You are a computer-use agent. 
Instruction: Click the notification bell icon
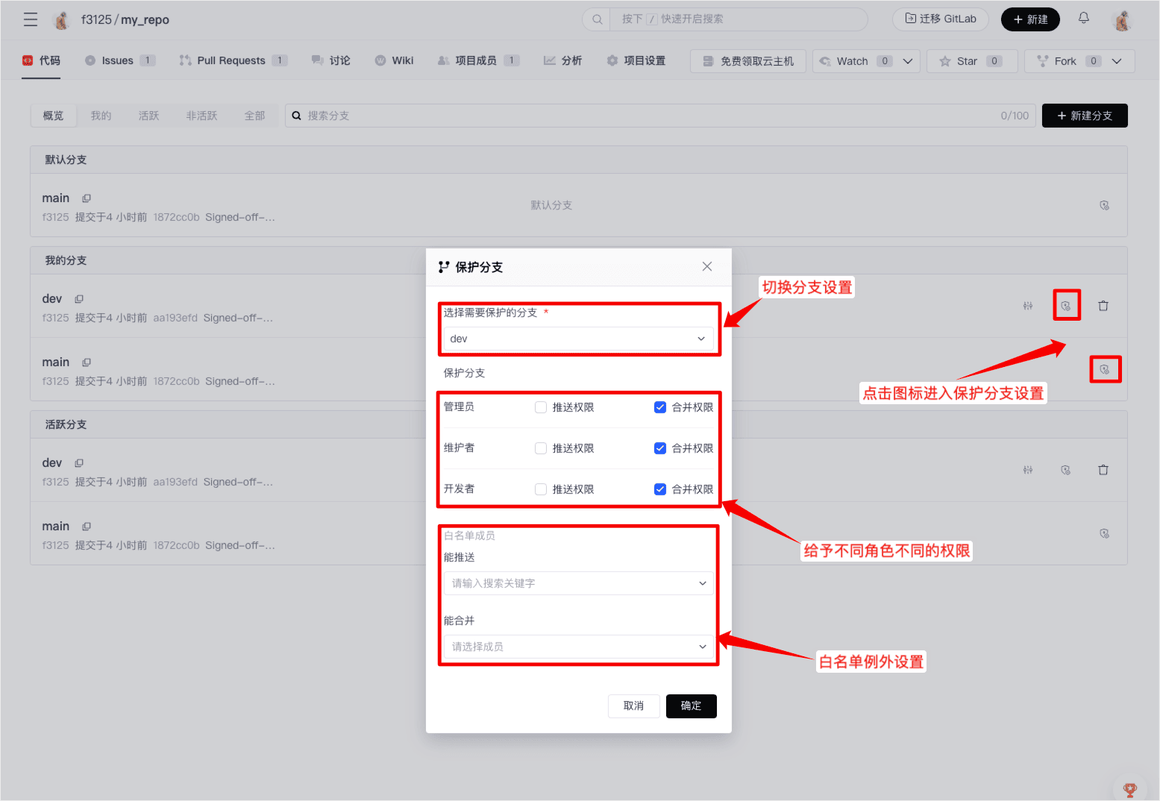1083,19
